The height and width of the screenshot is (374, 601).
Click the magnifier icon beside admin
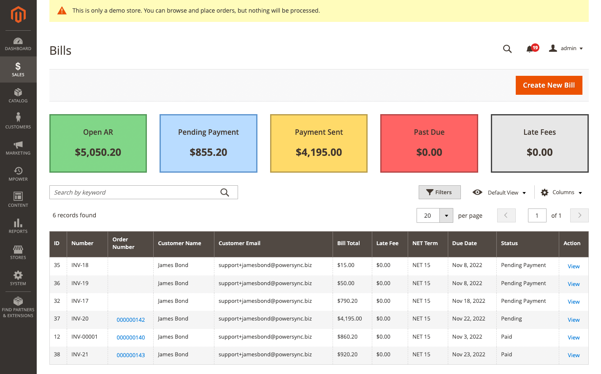[507, 49]
